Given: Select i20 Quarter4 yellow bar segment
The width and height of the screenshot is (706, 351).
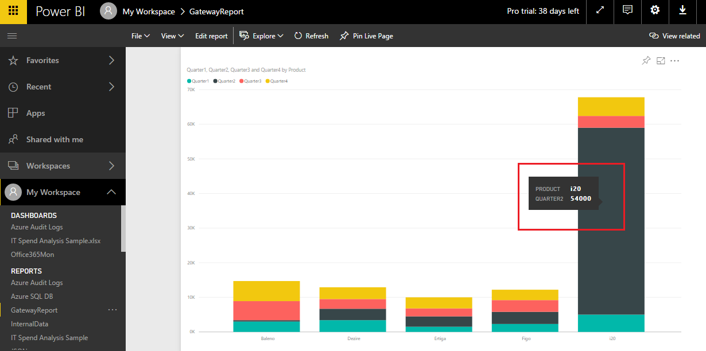Looking at the screenshot, I should (x=611, y=107).
